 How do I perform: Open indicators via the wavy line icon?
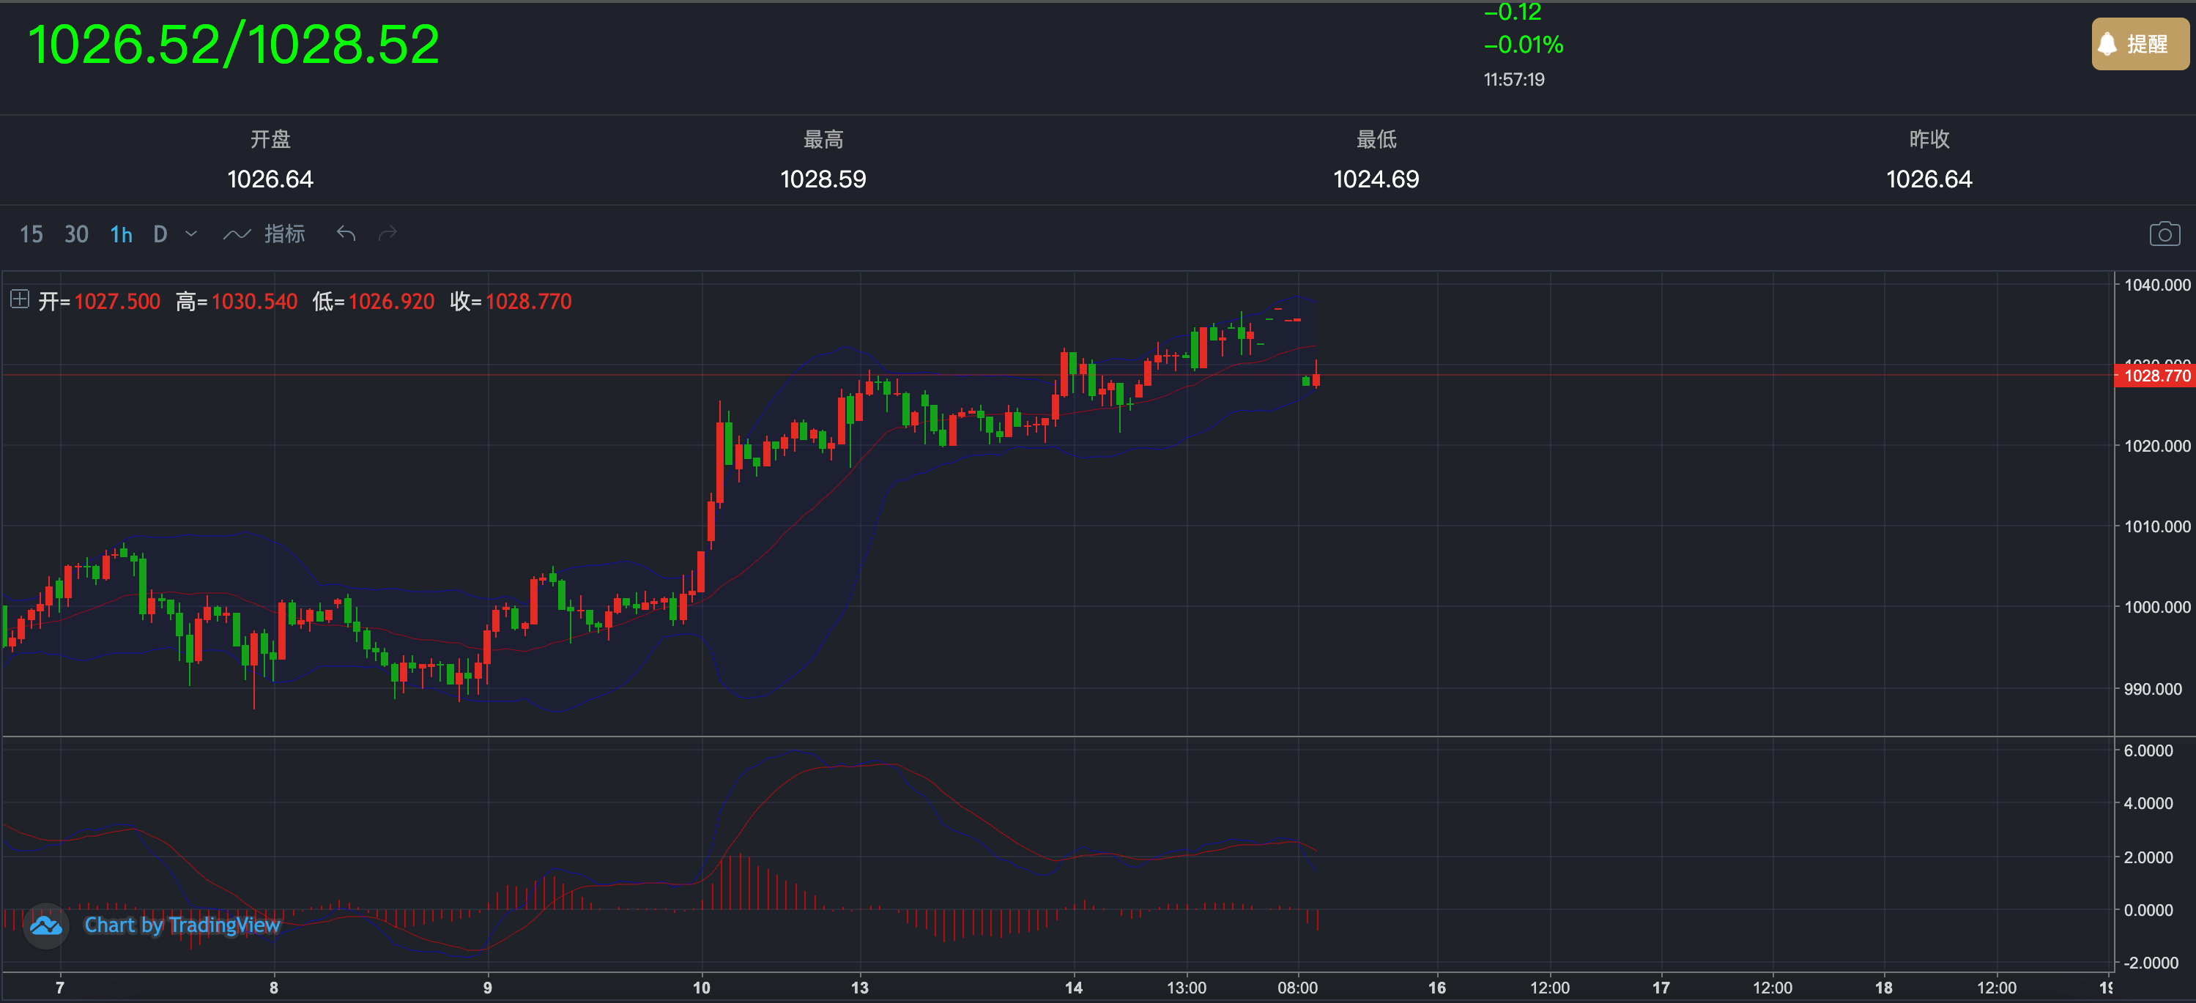point(236,234)
